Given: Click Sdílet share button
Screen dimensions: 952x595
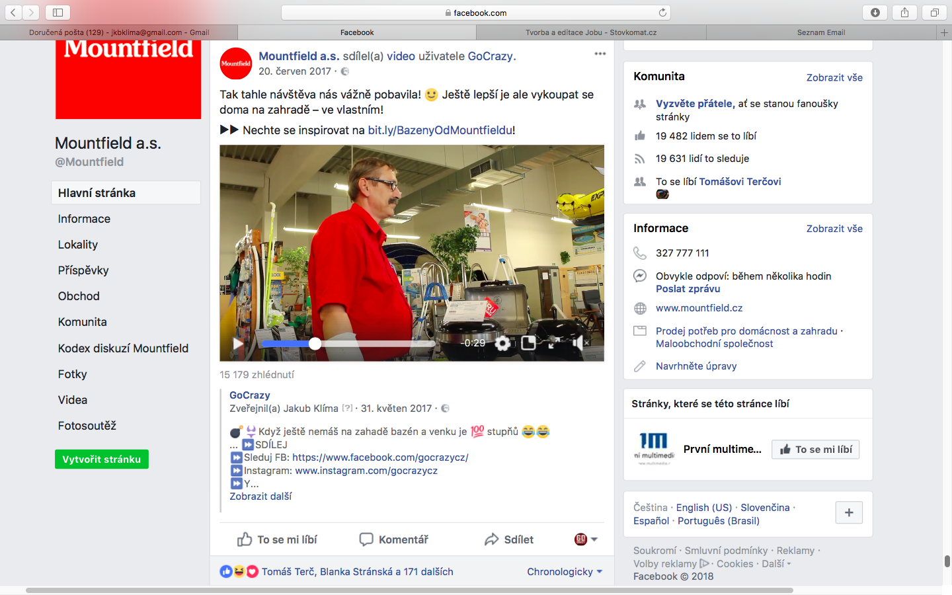Looking at the screenshot, I should (x=509, y=539).
